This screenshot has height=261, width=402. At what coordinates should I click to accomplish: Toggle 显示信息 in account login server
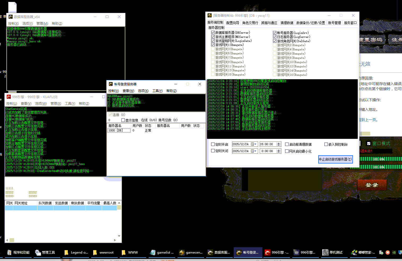click(x=123, y=120)
